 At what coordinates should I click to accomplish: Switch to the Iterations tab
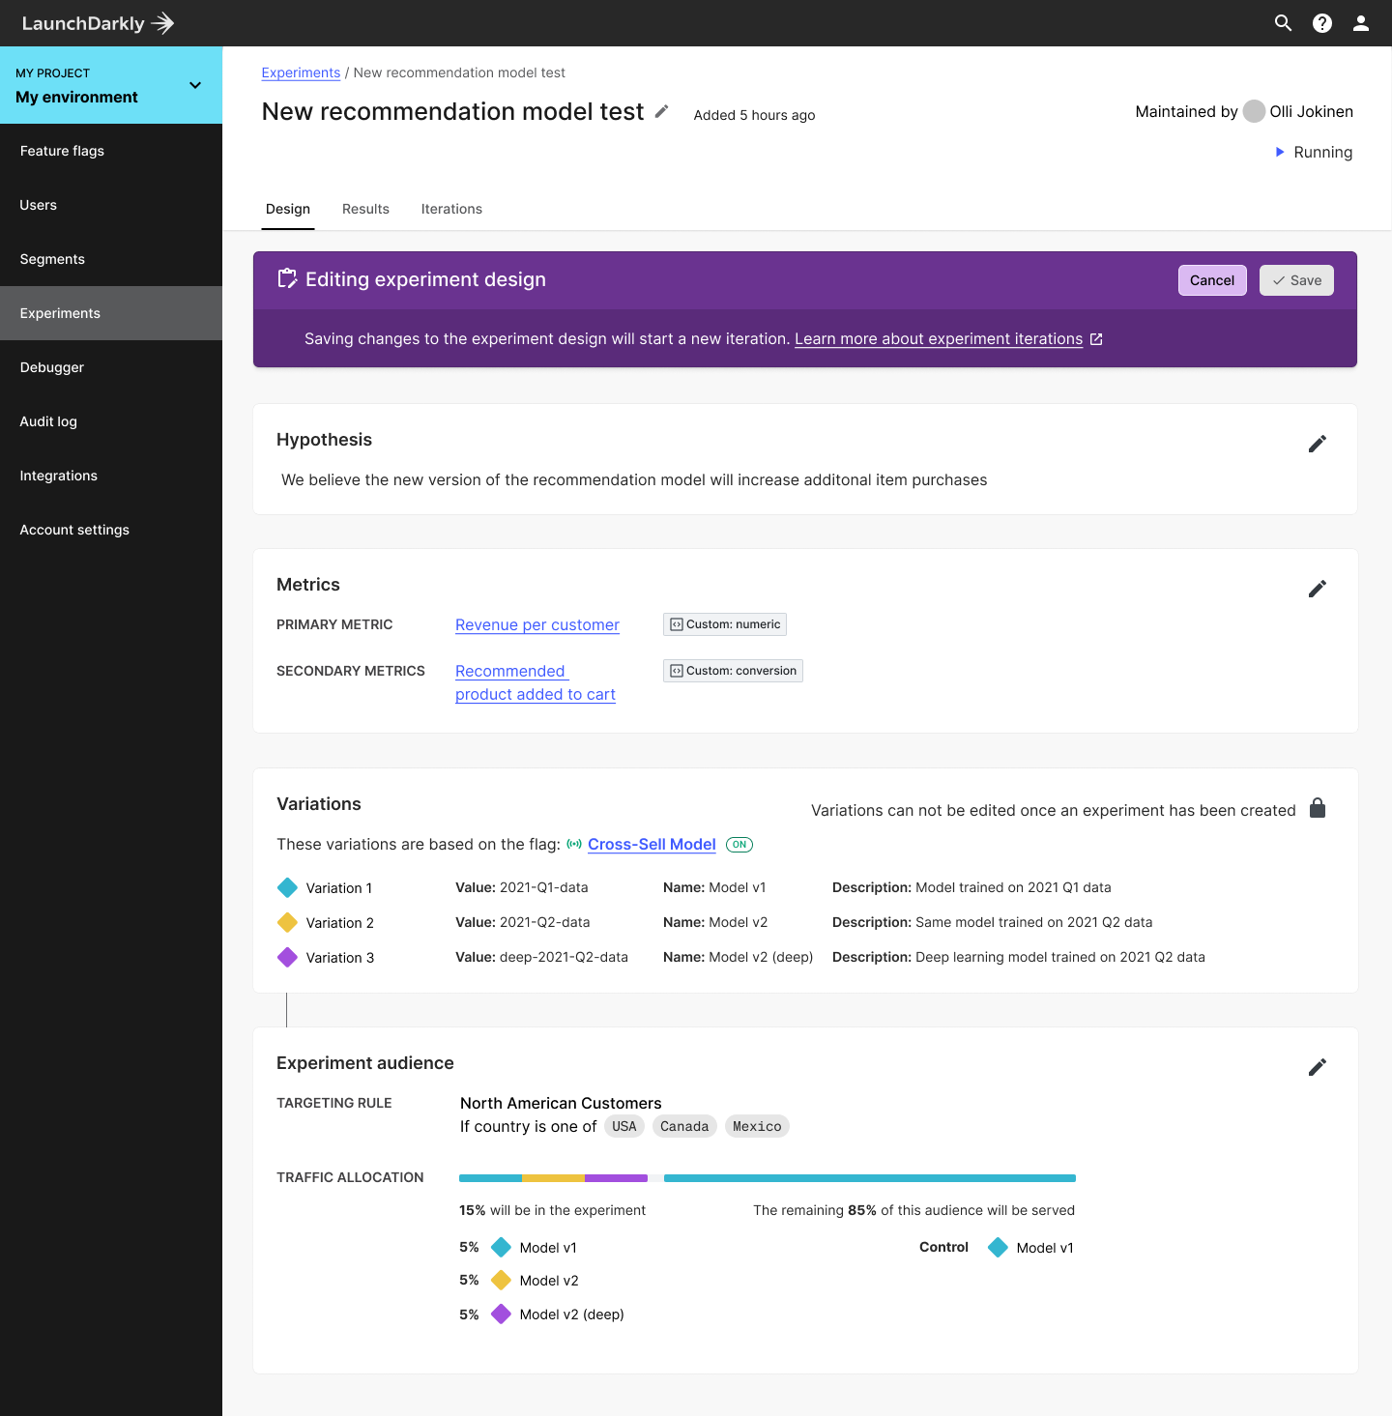(451, 209)
